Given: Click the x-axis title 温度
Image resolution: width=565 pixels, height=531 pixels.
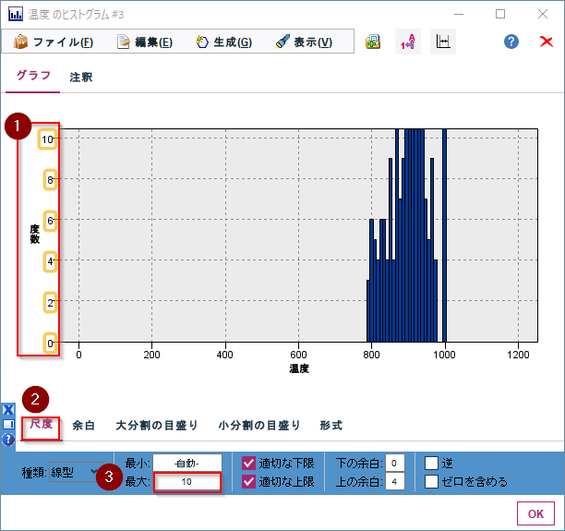Looking at the screenshot, I should 299,368.
